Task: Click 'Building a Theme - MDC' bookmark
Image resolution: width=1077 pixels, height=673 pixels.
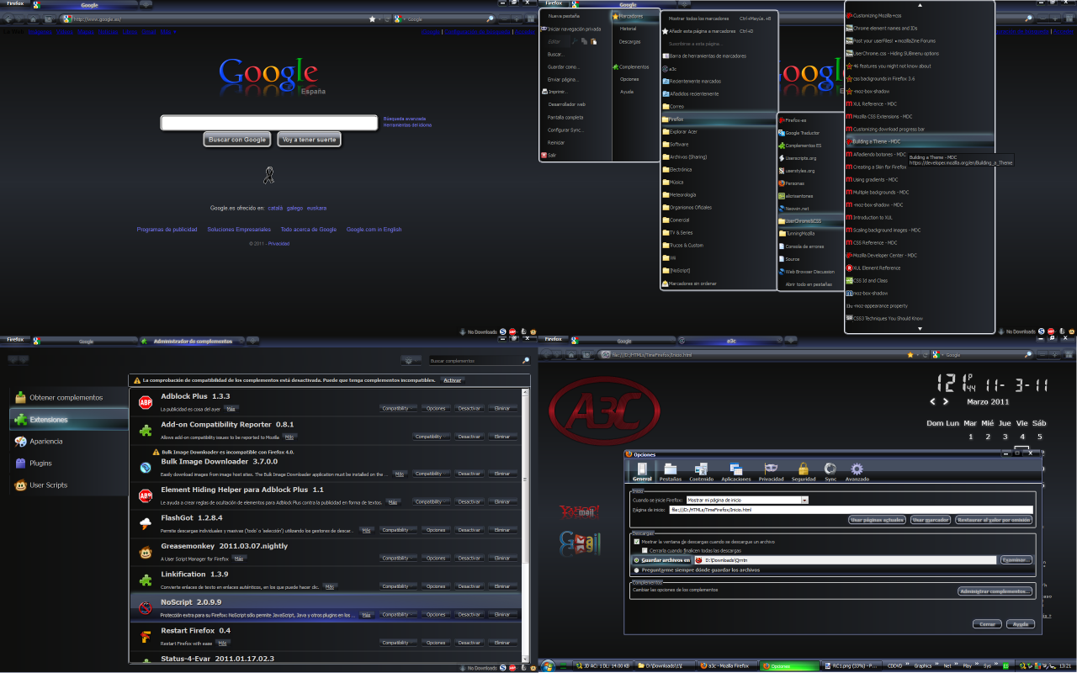Action: [x=920, y=141]
